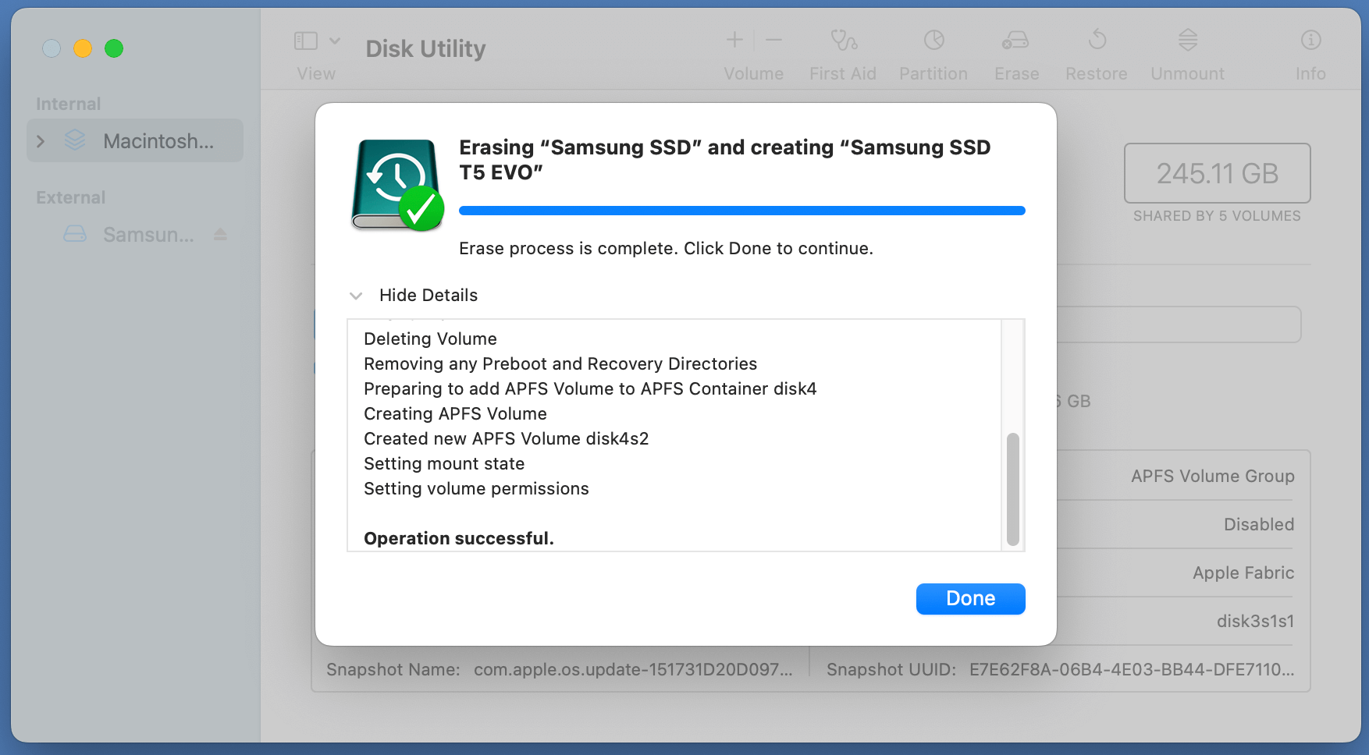
Task: Click the Done button
Action: 970,598
